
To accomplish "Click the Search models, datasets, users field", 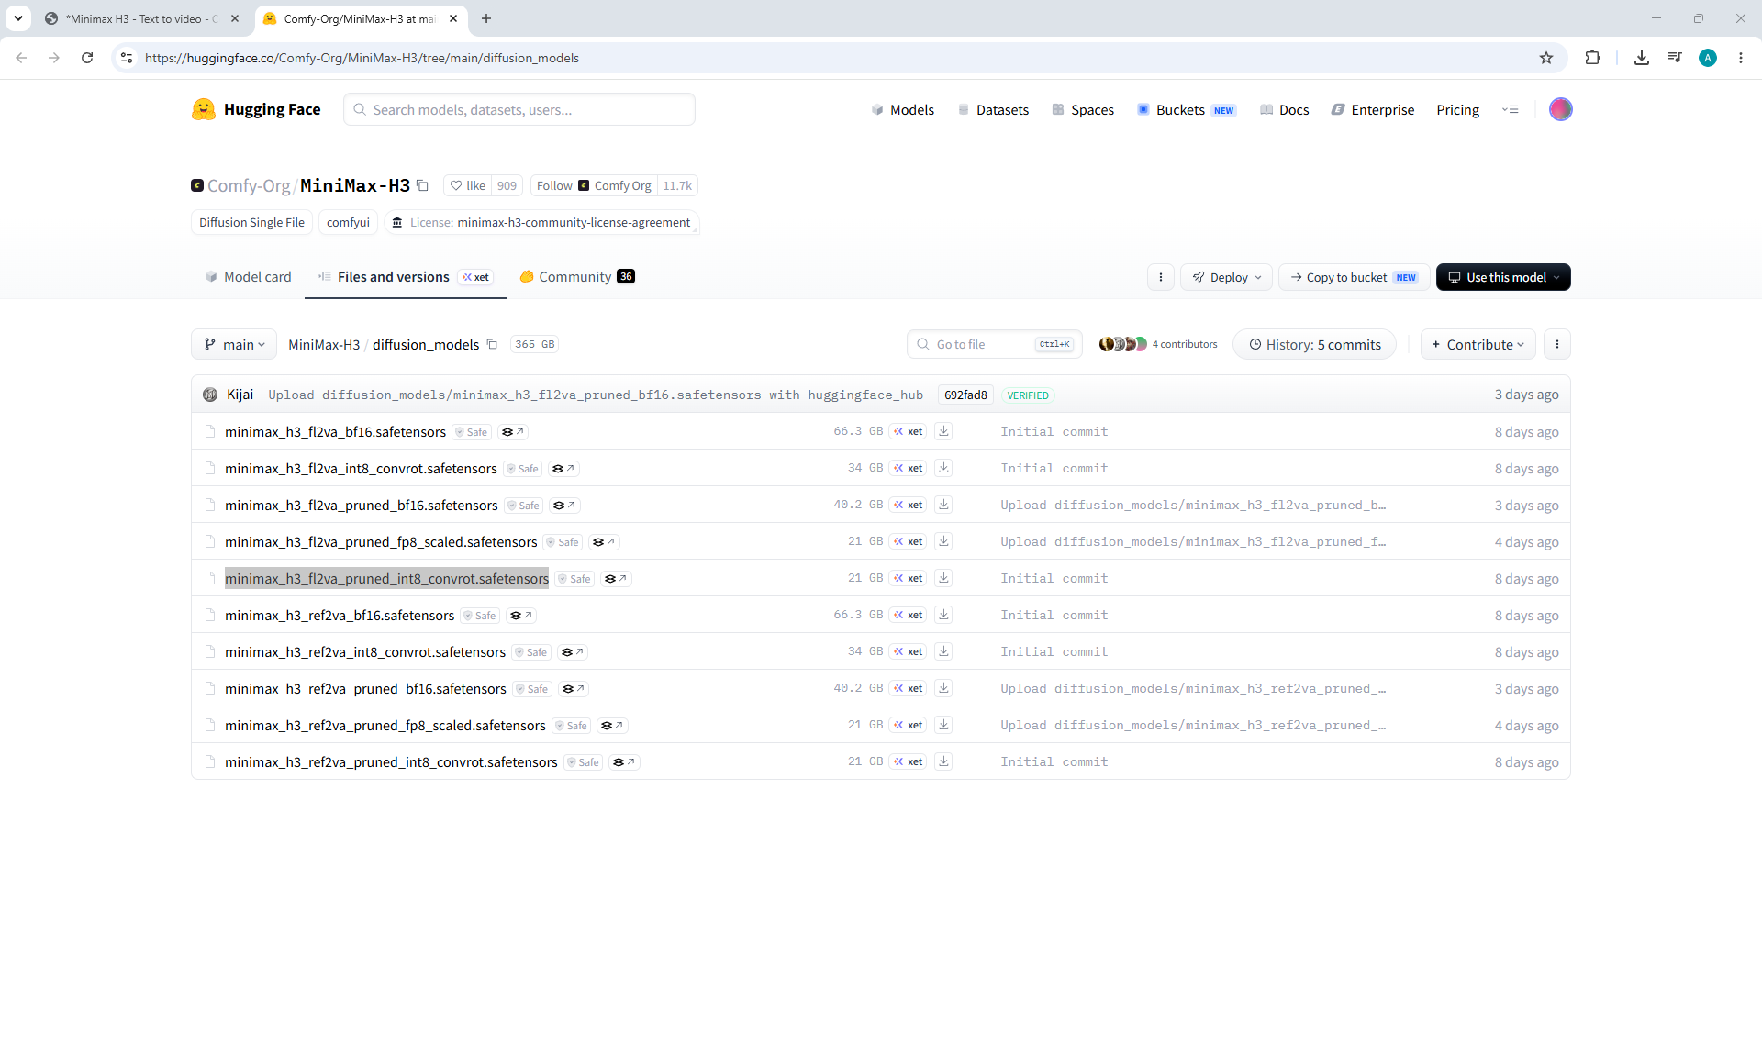I will (519, 109).
